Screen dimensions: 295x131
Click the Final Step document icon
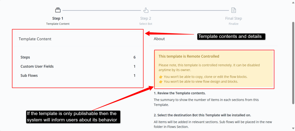233,10
